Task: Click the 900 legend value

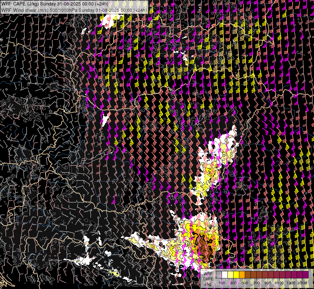Action: point(268,283)
